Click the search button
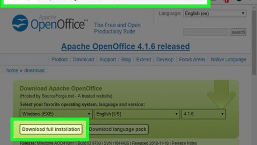 (x=238, y=32)
